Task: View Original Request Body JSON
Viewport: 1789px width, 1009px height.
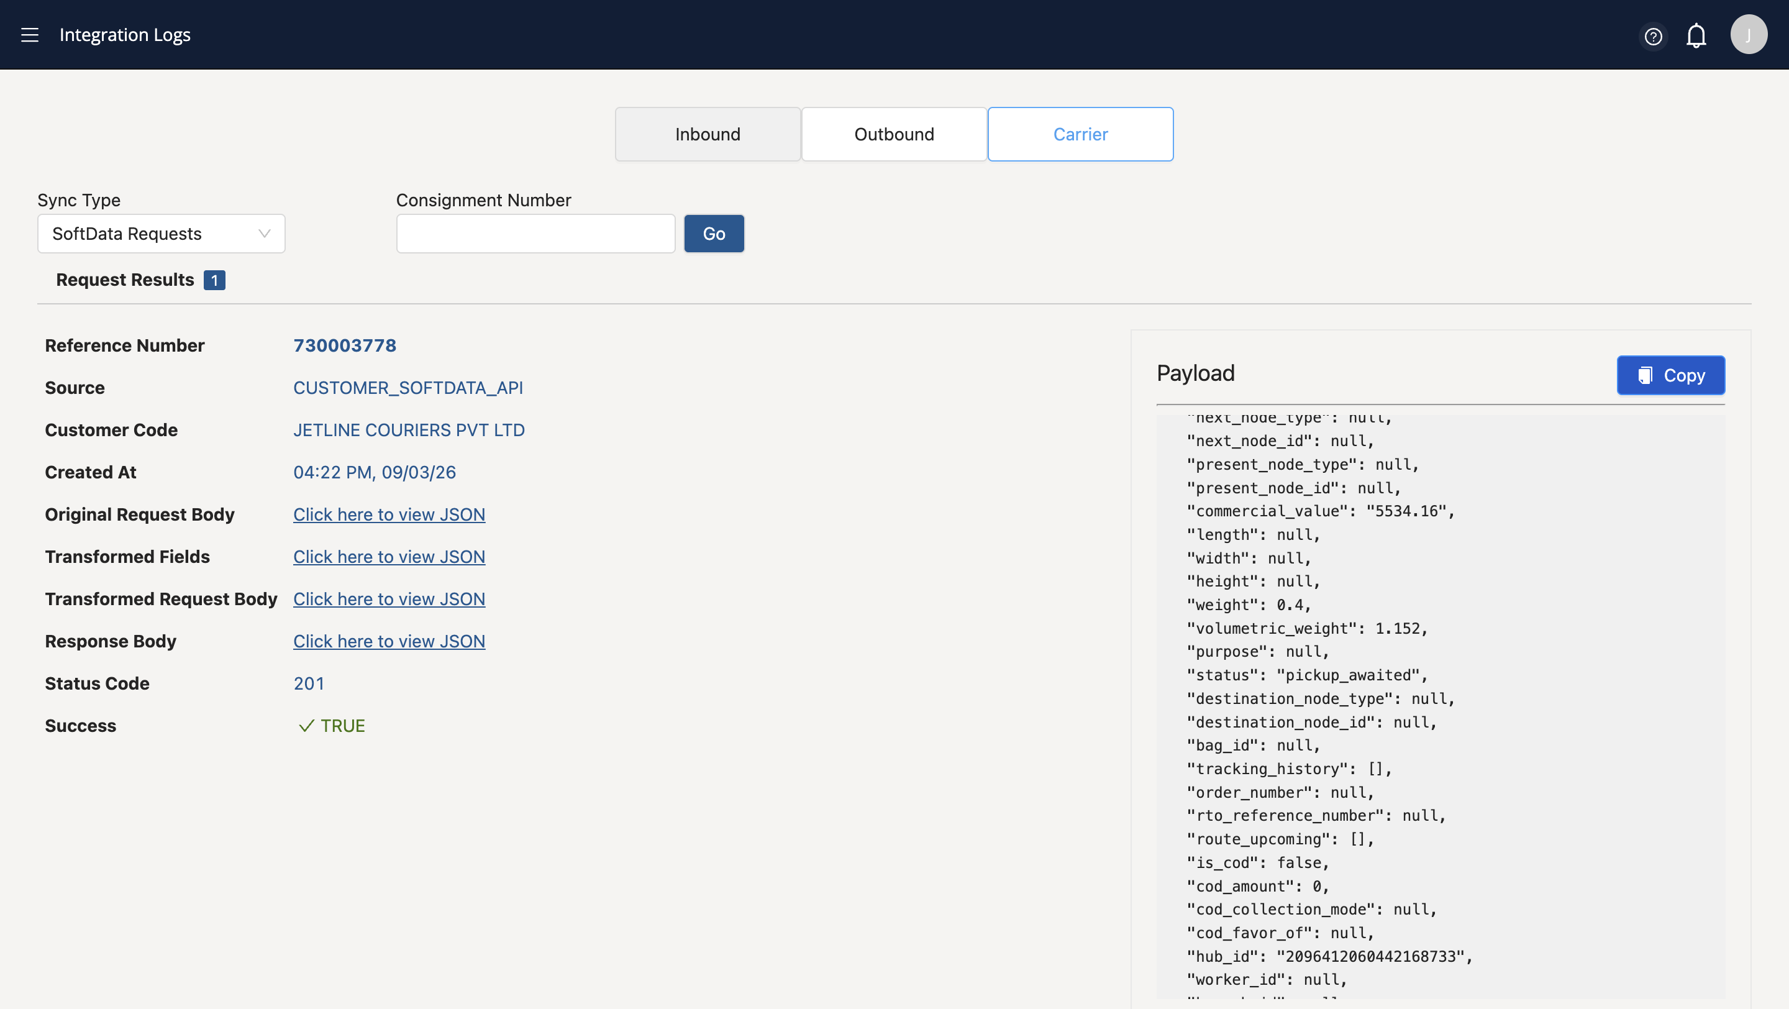Action: [389, 514]
